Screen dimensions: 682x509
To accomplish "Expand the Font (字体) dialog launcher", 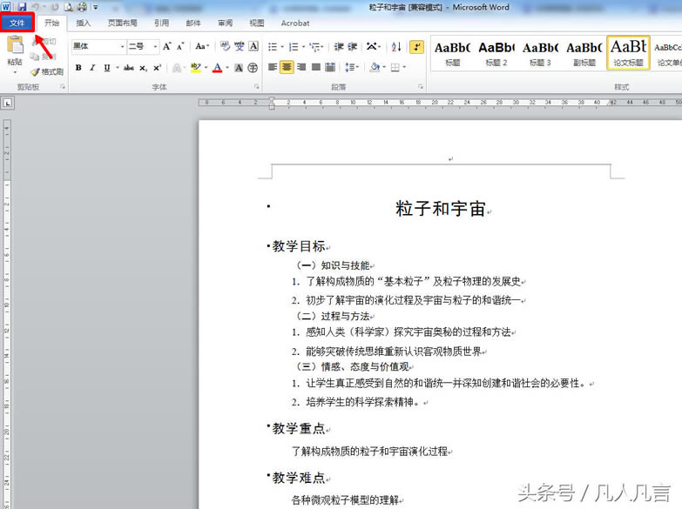I will click(x=257, y=88).
